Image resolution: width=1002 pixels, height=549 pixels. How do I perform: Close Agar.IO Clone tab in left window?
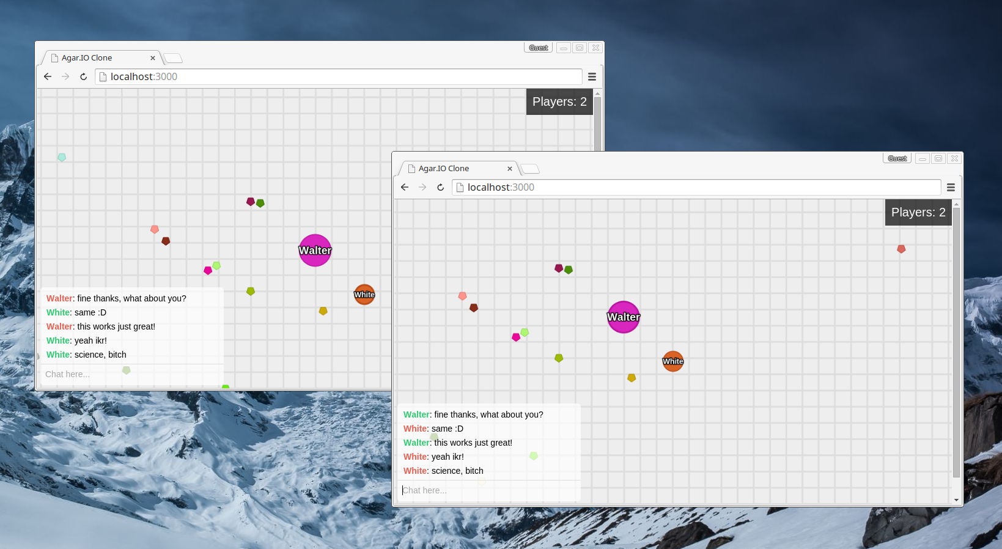[153, 58]
